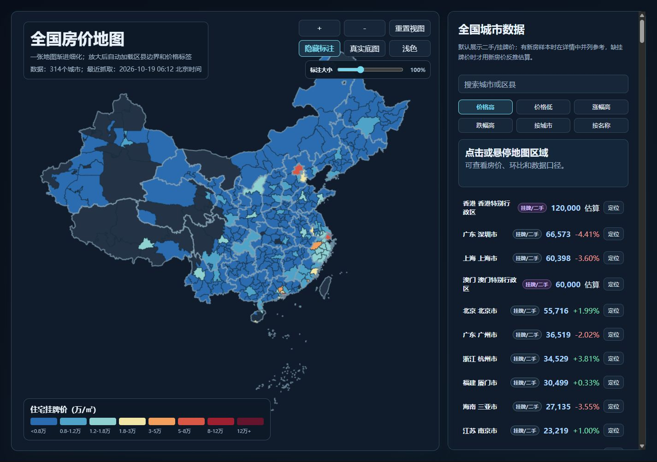Screen dimensions: 657x462
Task: Locate 三亚市 via its 定位 button
Action: tap(614, 407)
